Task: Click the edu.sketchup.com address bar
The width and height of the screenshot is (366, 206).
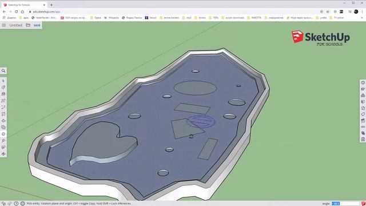Action: 173,11
